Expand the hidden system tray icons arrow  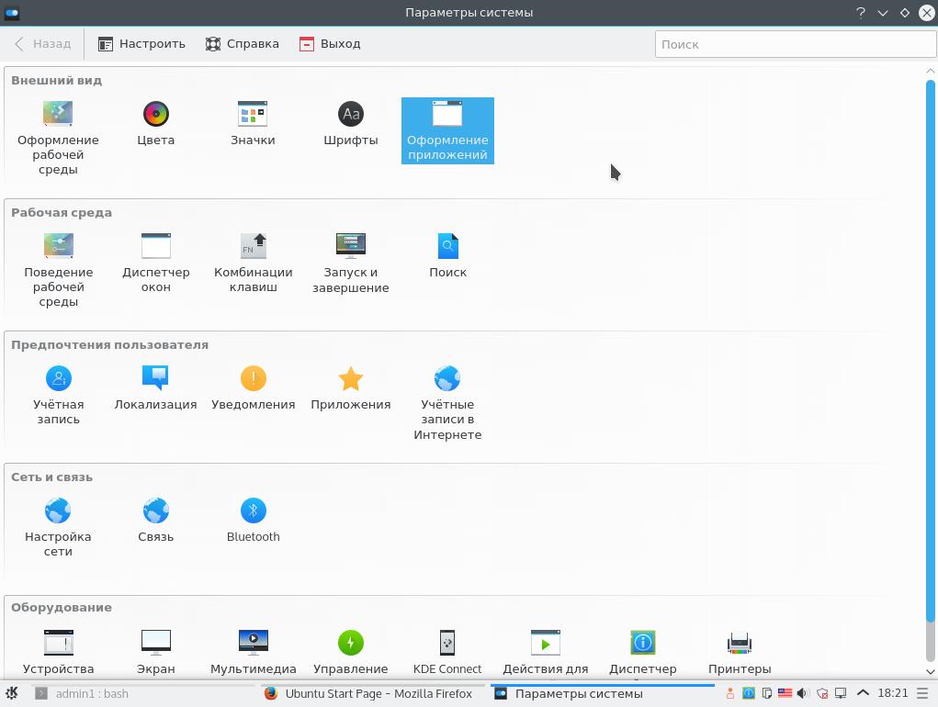click(863, 693)
